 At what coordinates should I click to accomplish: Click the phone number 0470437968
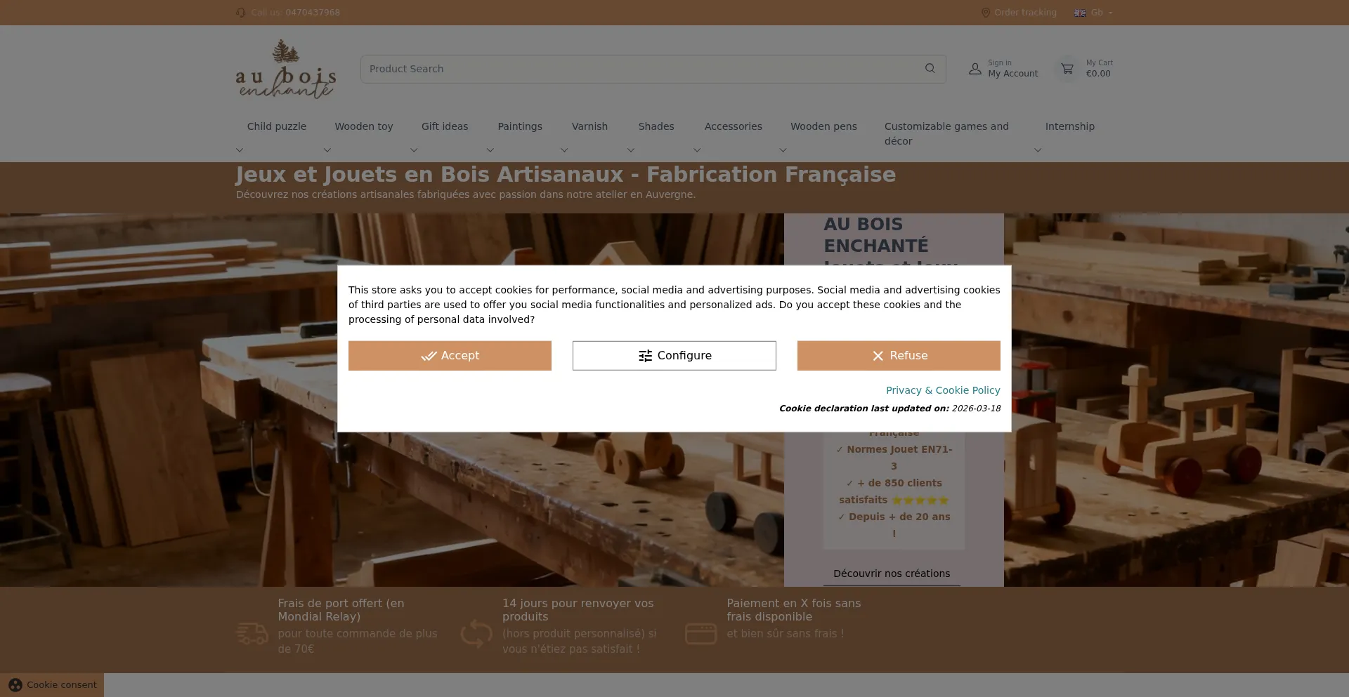(313, 13)
